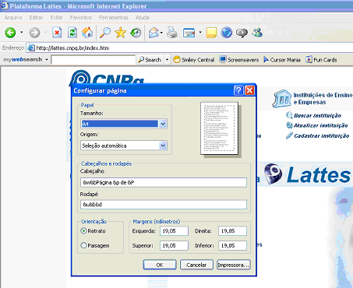Open the Back button history dropdown arrow
This screenshot has height=288, width=353.
[x=21, y=33]
